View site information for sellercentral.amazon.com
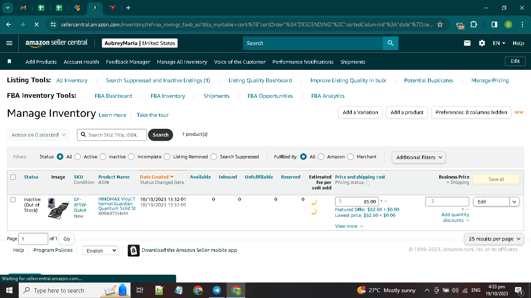The width and height of the screenshot is (531, 298). pos(53,24)
